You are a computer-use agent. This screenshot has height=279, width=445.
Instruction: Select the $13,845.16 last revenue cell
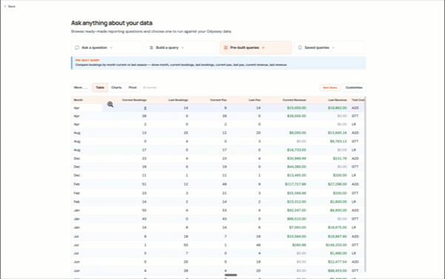[337, 133]
